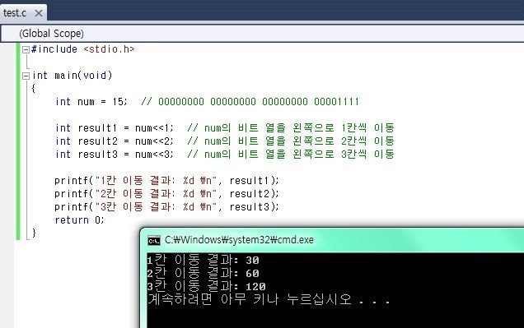Click the 'int main(void)' line
This screenshot has height=328, width=524.
(x=73, y=76)
